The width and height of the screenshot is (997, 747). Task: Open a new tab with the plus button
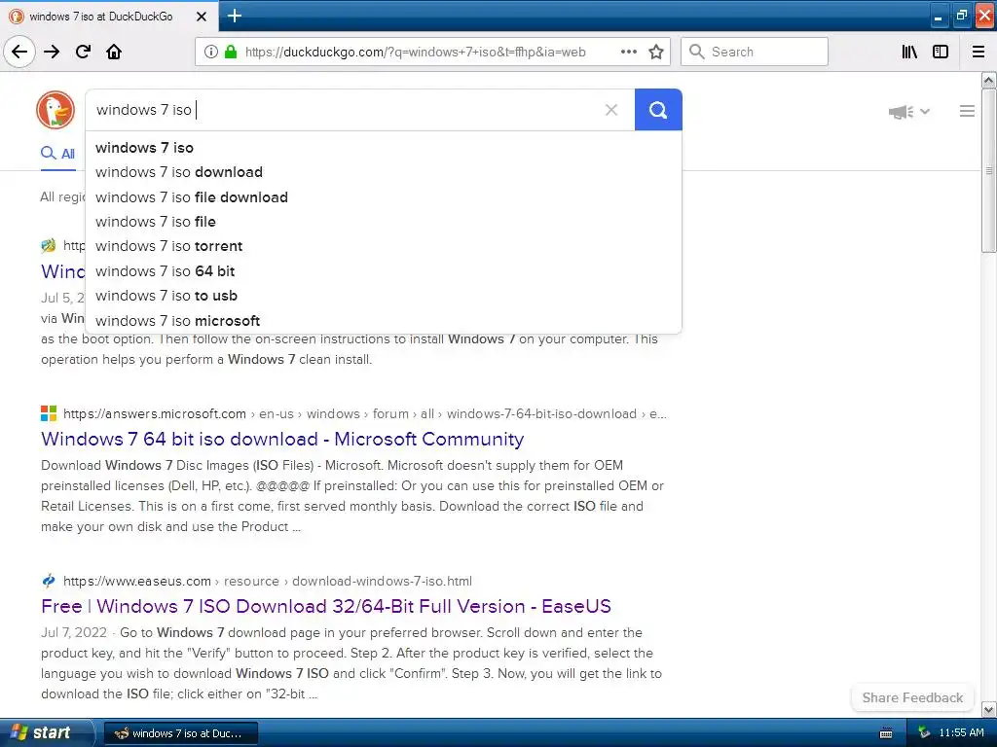click(x=235, y=16)
